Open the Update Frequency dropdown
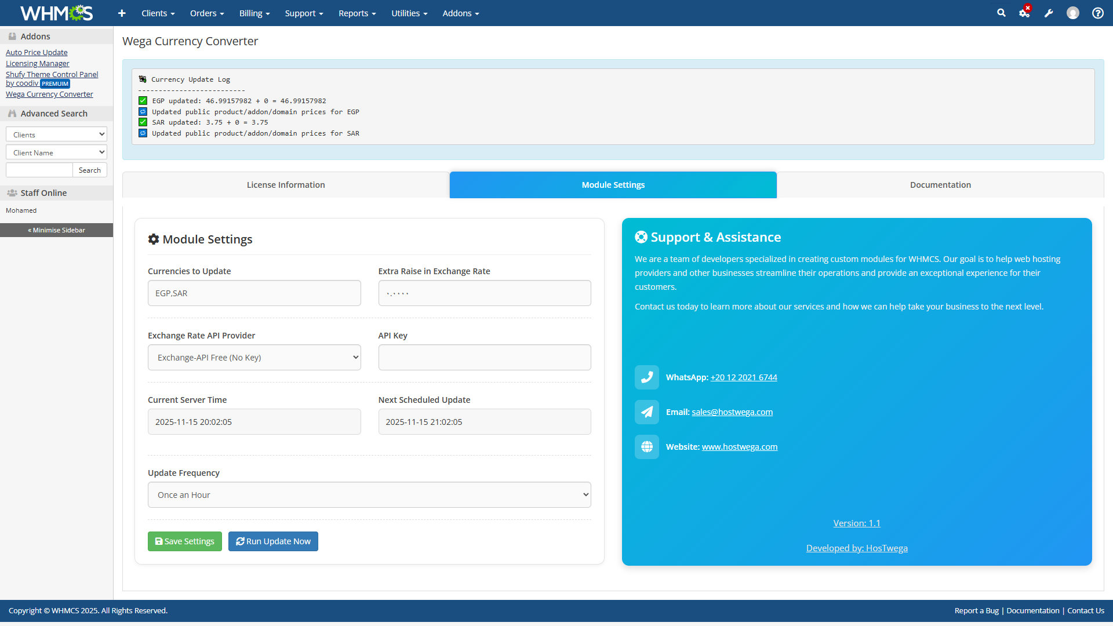This screenshot has height=626, width=1113. 369,495
